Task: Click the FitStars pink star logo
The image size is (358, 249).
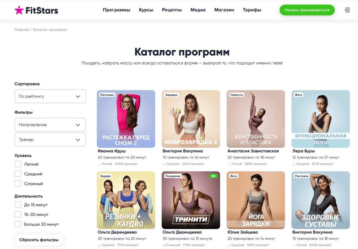Action: [19, 10]
